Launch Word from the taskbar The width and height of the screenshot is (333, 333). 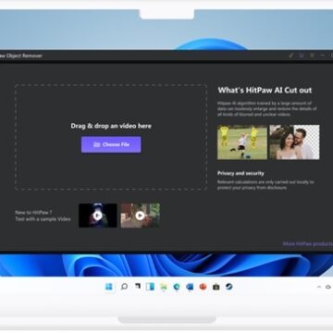[190, 287]
